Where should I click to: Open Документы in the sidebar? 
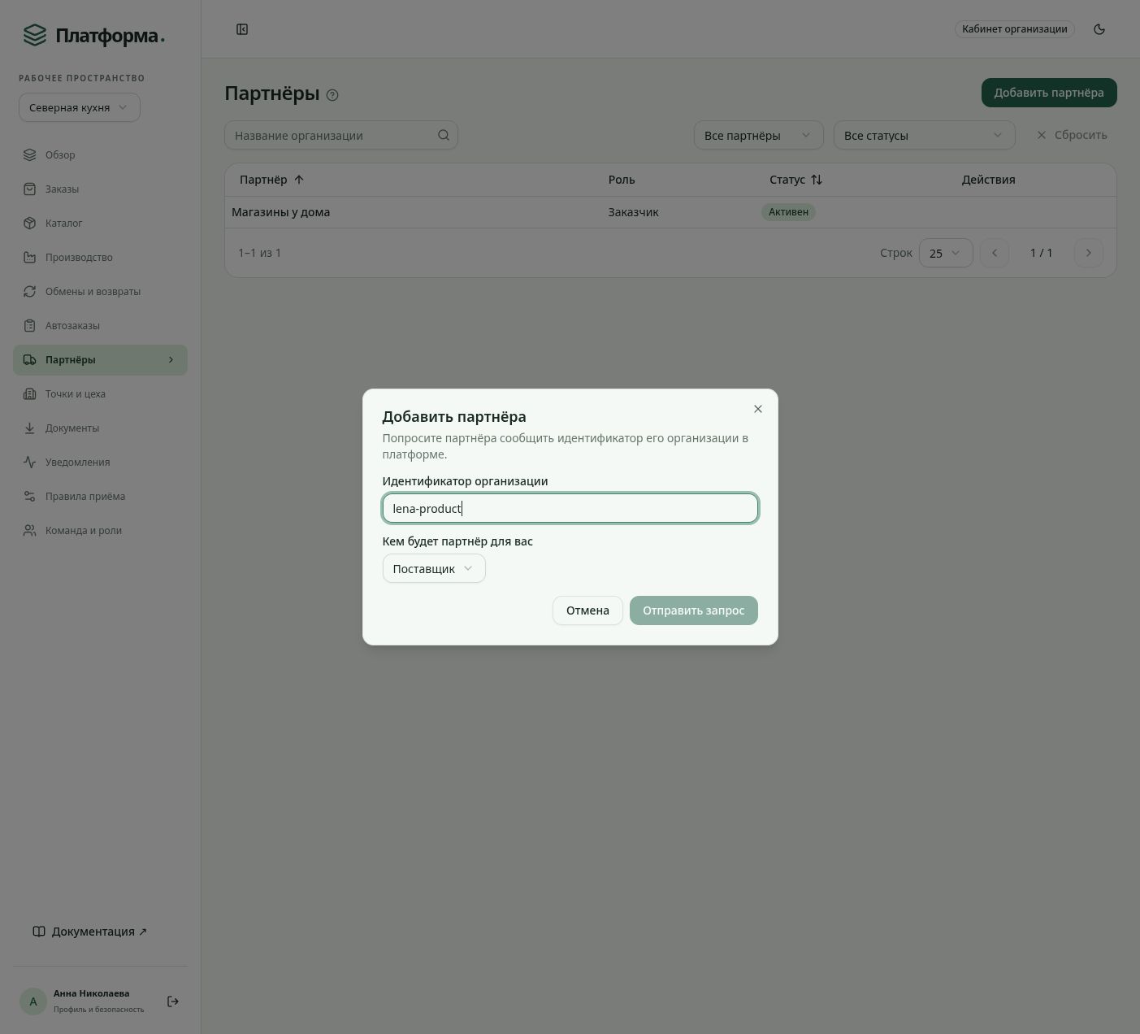point(100,428)
